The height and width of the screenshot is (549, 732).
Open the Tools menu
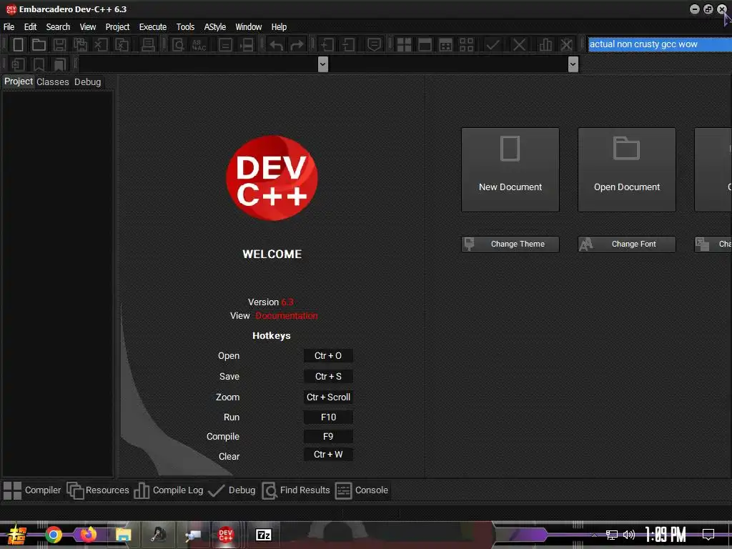pyautogui.click(x=185, y=27)
